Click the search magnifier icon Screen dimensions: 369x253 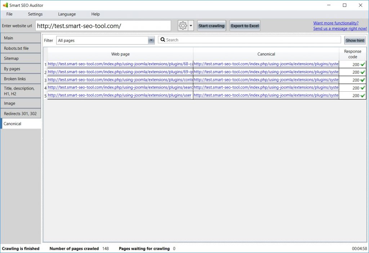click(x=163, y=40)
